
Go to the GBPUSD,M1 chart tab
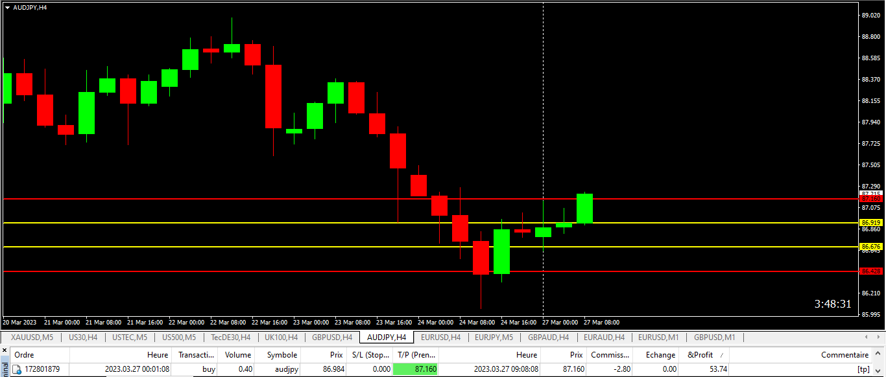(715, 337)
